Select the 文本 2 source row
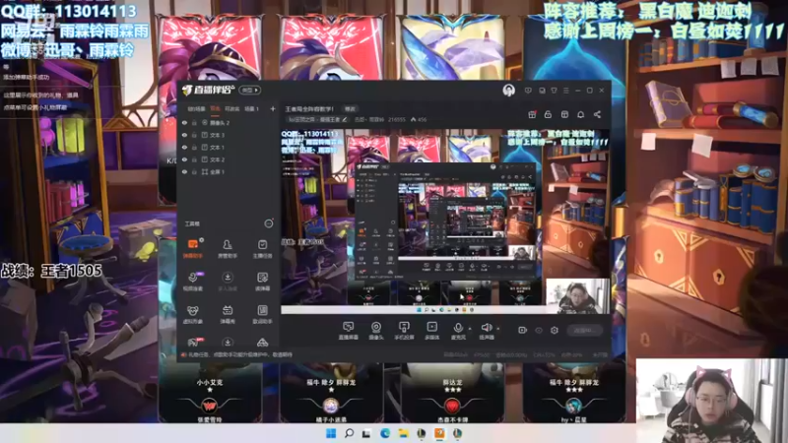Screen dimensions: 788x443 click(229, 159)
